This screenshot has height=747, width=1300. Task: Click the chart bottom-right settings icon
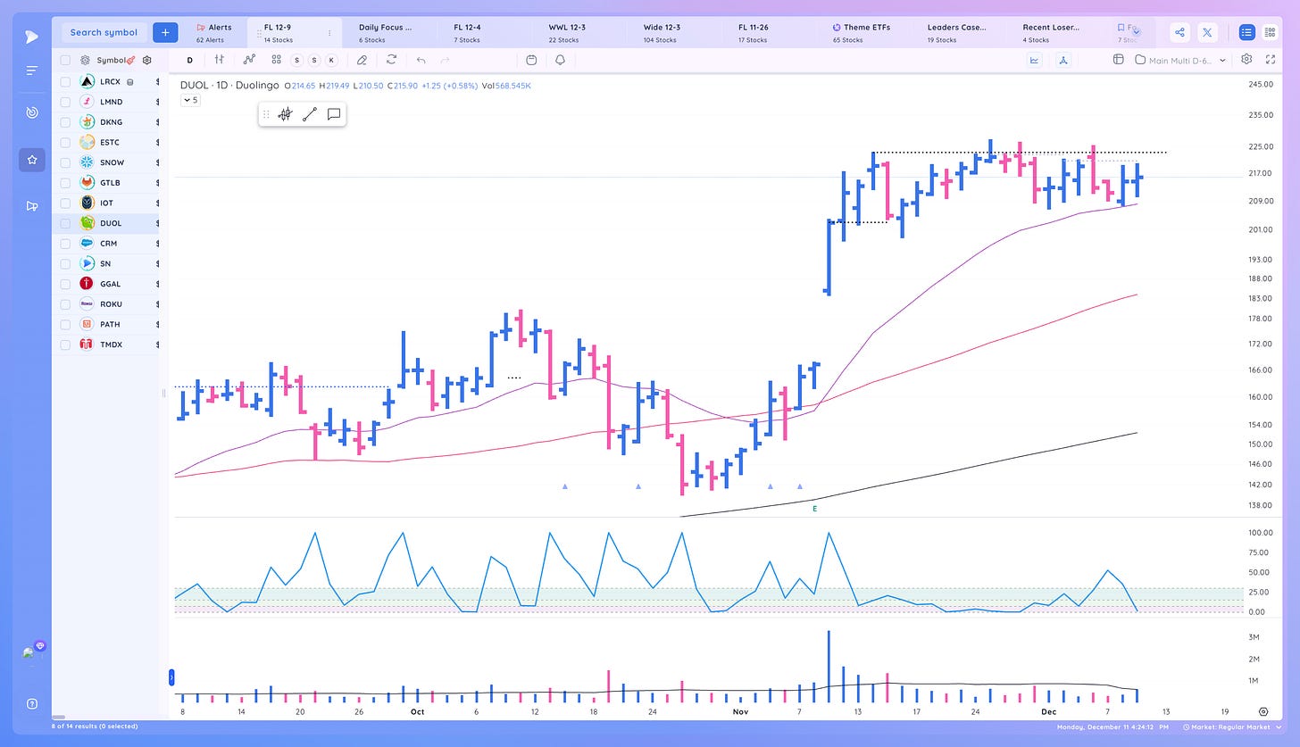tap(1263, 711)
